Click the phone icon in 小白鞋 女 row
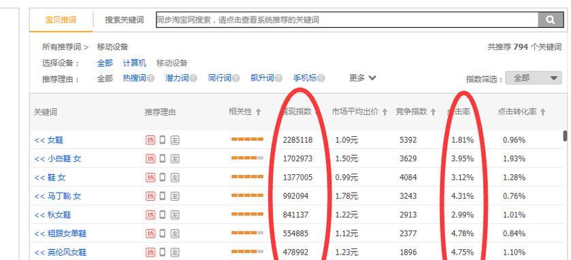Image resolution: width=571 pixels, height=260 pixels. pyautogui.click(x=163, y=158)
